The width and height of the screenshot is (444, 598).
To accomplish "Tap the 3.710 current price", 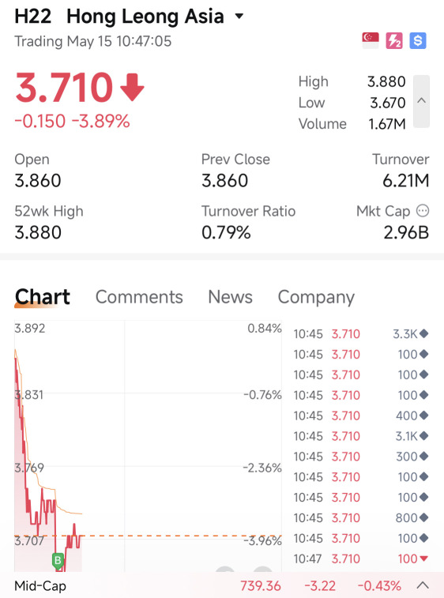I will (x=64, y=88).
